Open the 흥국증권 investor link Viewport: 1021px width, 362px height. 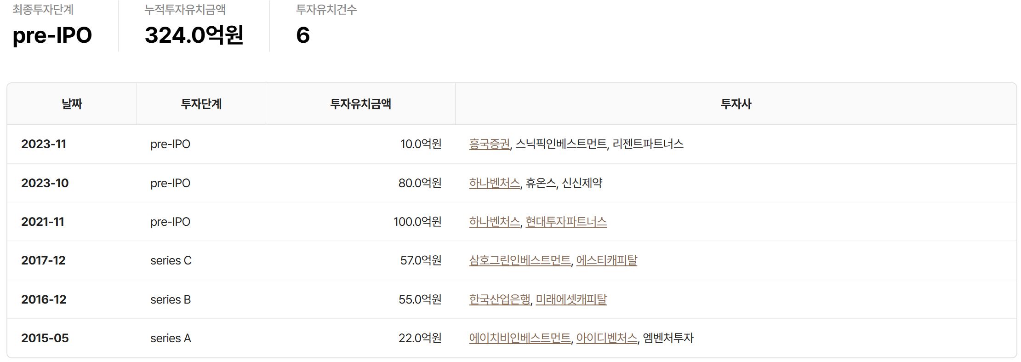click(489, 144)
